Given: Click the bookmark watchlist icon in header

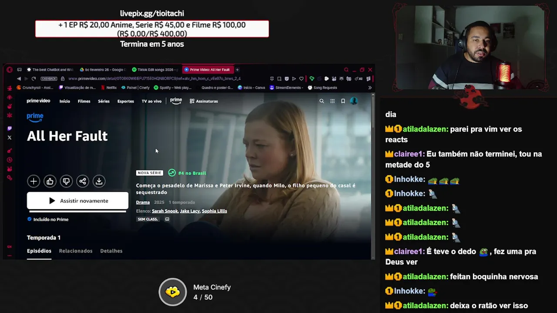Looking at the screenshot, I should (x=343, y=101).
